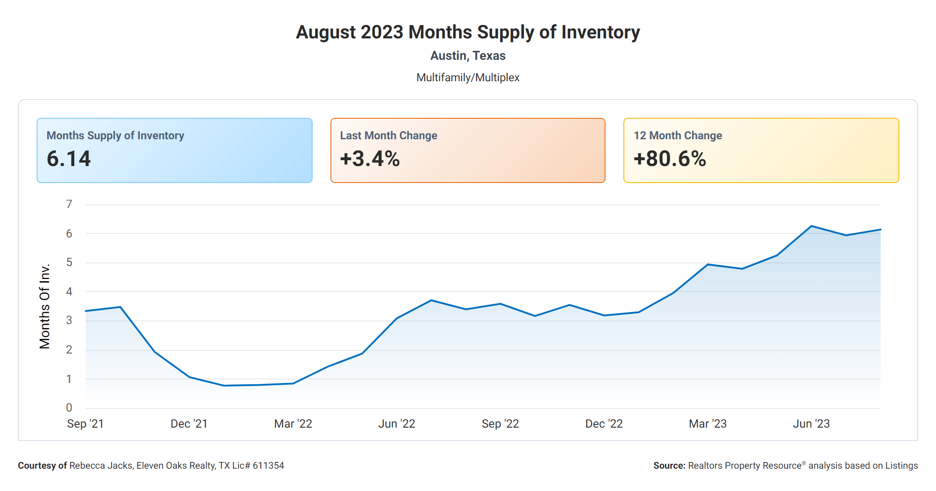Click the Jun '23 axis label
The image size is (936, 491).
[x=811, y=424]
